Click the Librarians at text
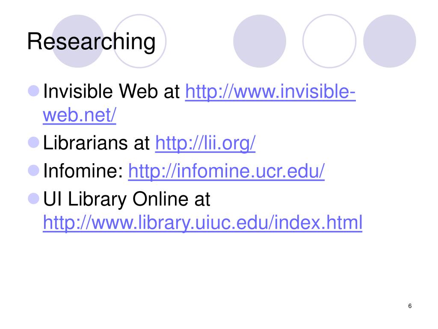 (96, 143)
